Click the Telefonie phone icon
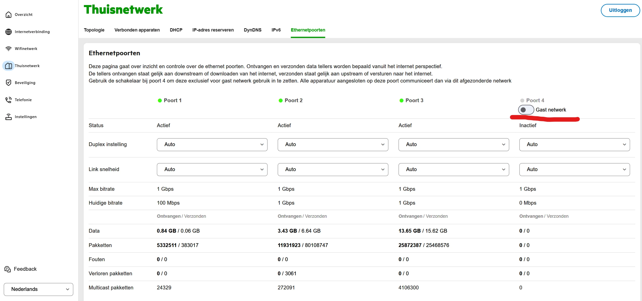 (8, 100)
